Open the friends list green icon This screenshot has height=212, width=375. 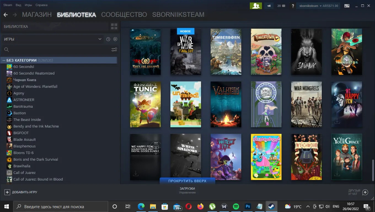point(256,6)
